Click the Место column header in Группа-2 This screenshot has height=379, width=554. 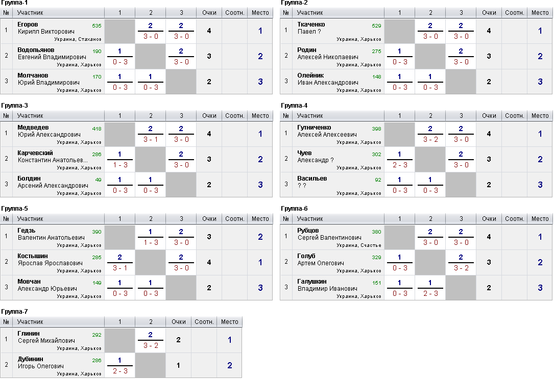[540, 13]
